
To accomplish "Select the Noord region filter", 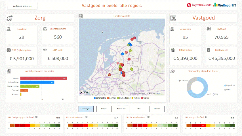I will pos(104,109).
